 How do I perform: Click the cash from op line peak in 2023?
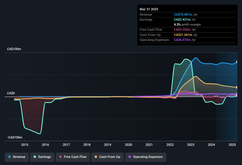pyautogui.click(x=196, y=76)
